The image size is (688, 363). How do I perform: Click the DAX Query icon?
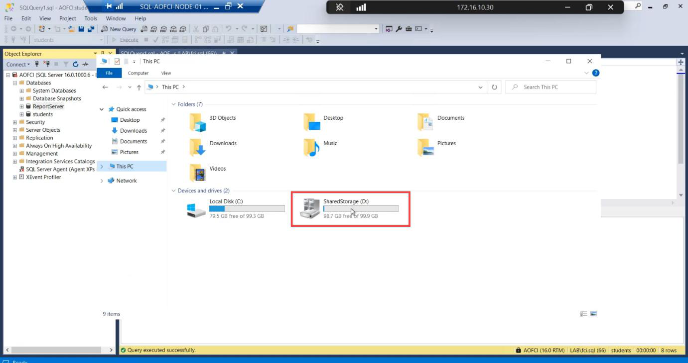pyautogui.click(x=183, y=29)
